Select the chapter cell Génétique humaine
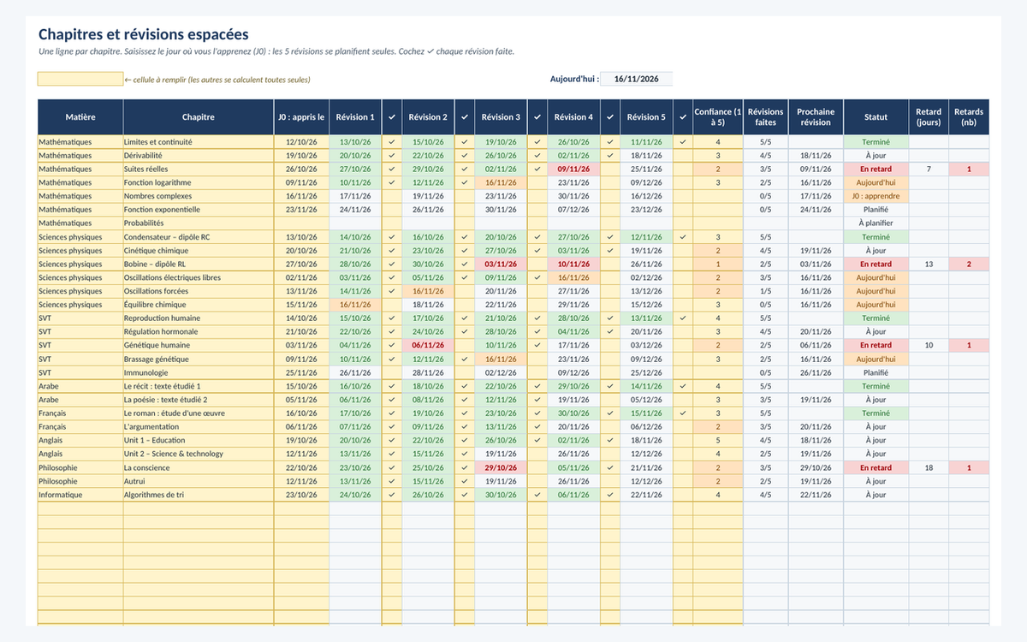The width and height of the screenshot is (1027, 642). (x=199, y=346)
